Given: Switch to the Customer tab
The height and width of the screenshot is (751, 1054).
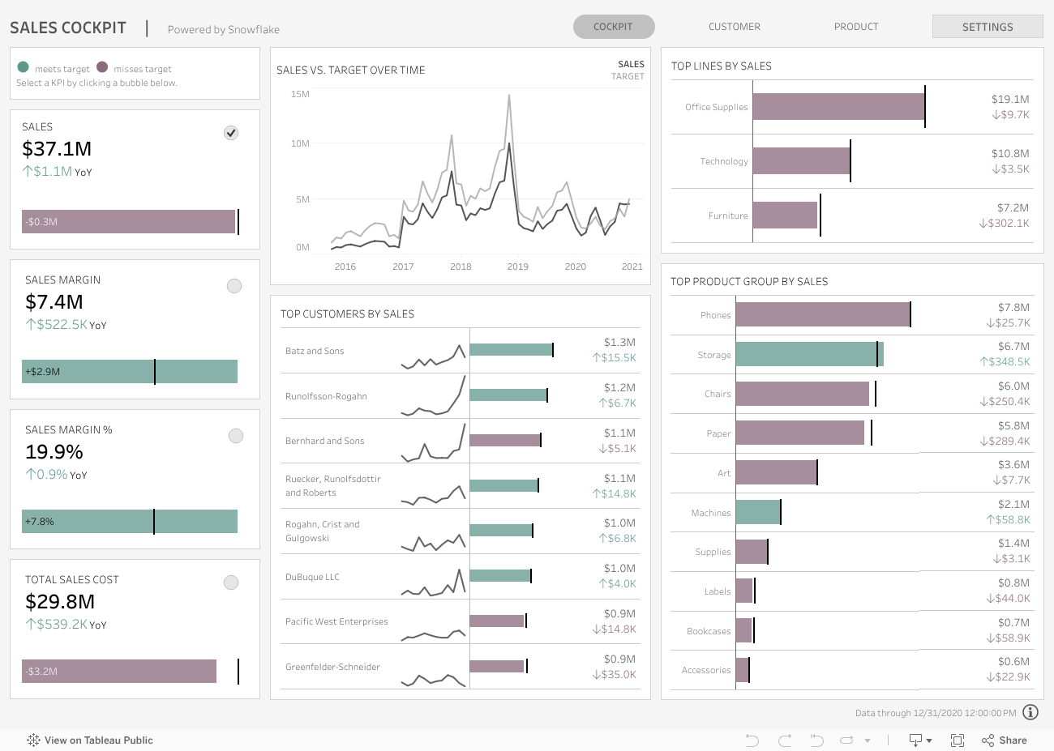Looking at the screenshot, I should point(734,27).
